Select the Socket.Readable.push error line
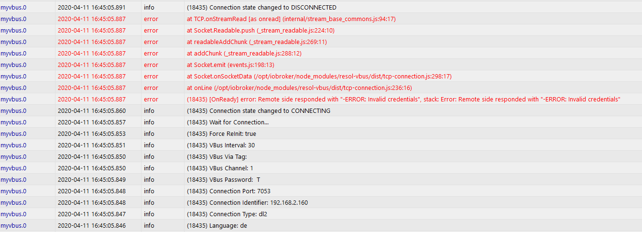 [x=261, y=31]
